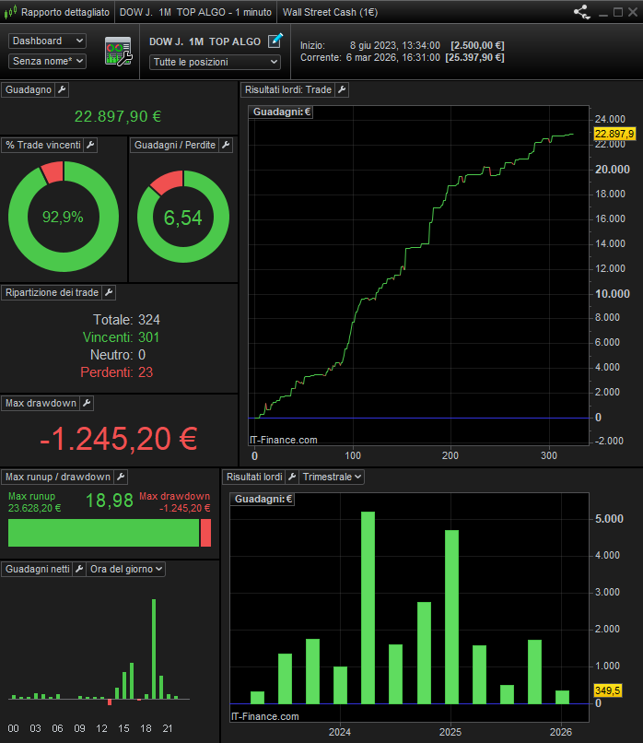Screen dimensions: 643x743
Task: Expand the 'Tutte le posizioni' dropdown
Action: [215, 62]
